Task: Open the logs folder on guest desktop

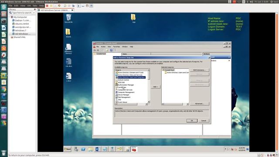Action: pyautogui.click(x=133, y=18)
